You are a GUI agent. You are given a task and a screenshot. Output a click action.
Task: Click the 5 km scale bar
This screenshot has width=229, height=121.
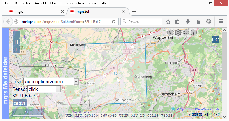tap(28, 112)
